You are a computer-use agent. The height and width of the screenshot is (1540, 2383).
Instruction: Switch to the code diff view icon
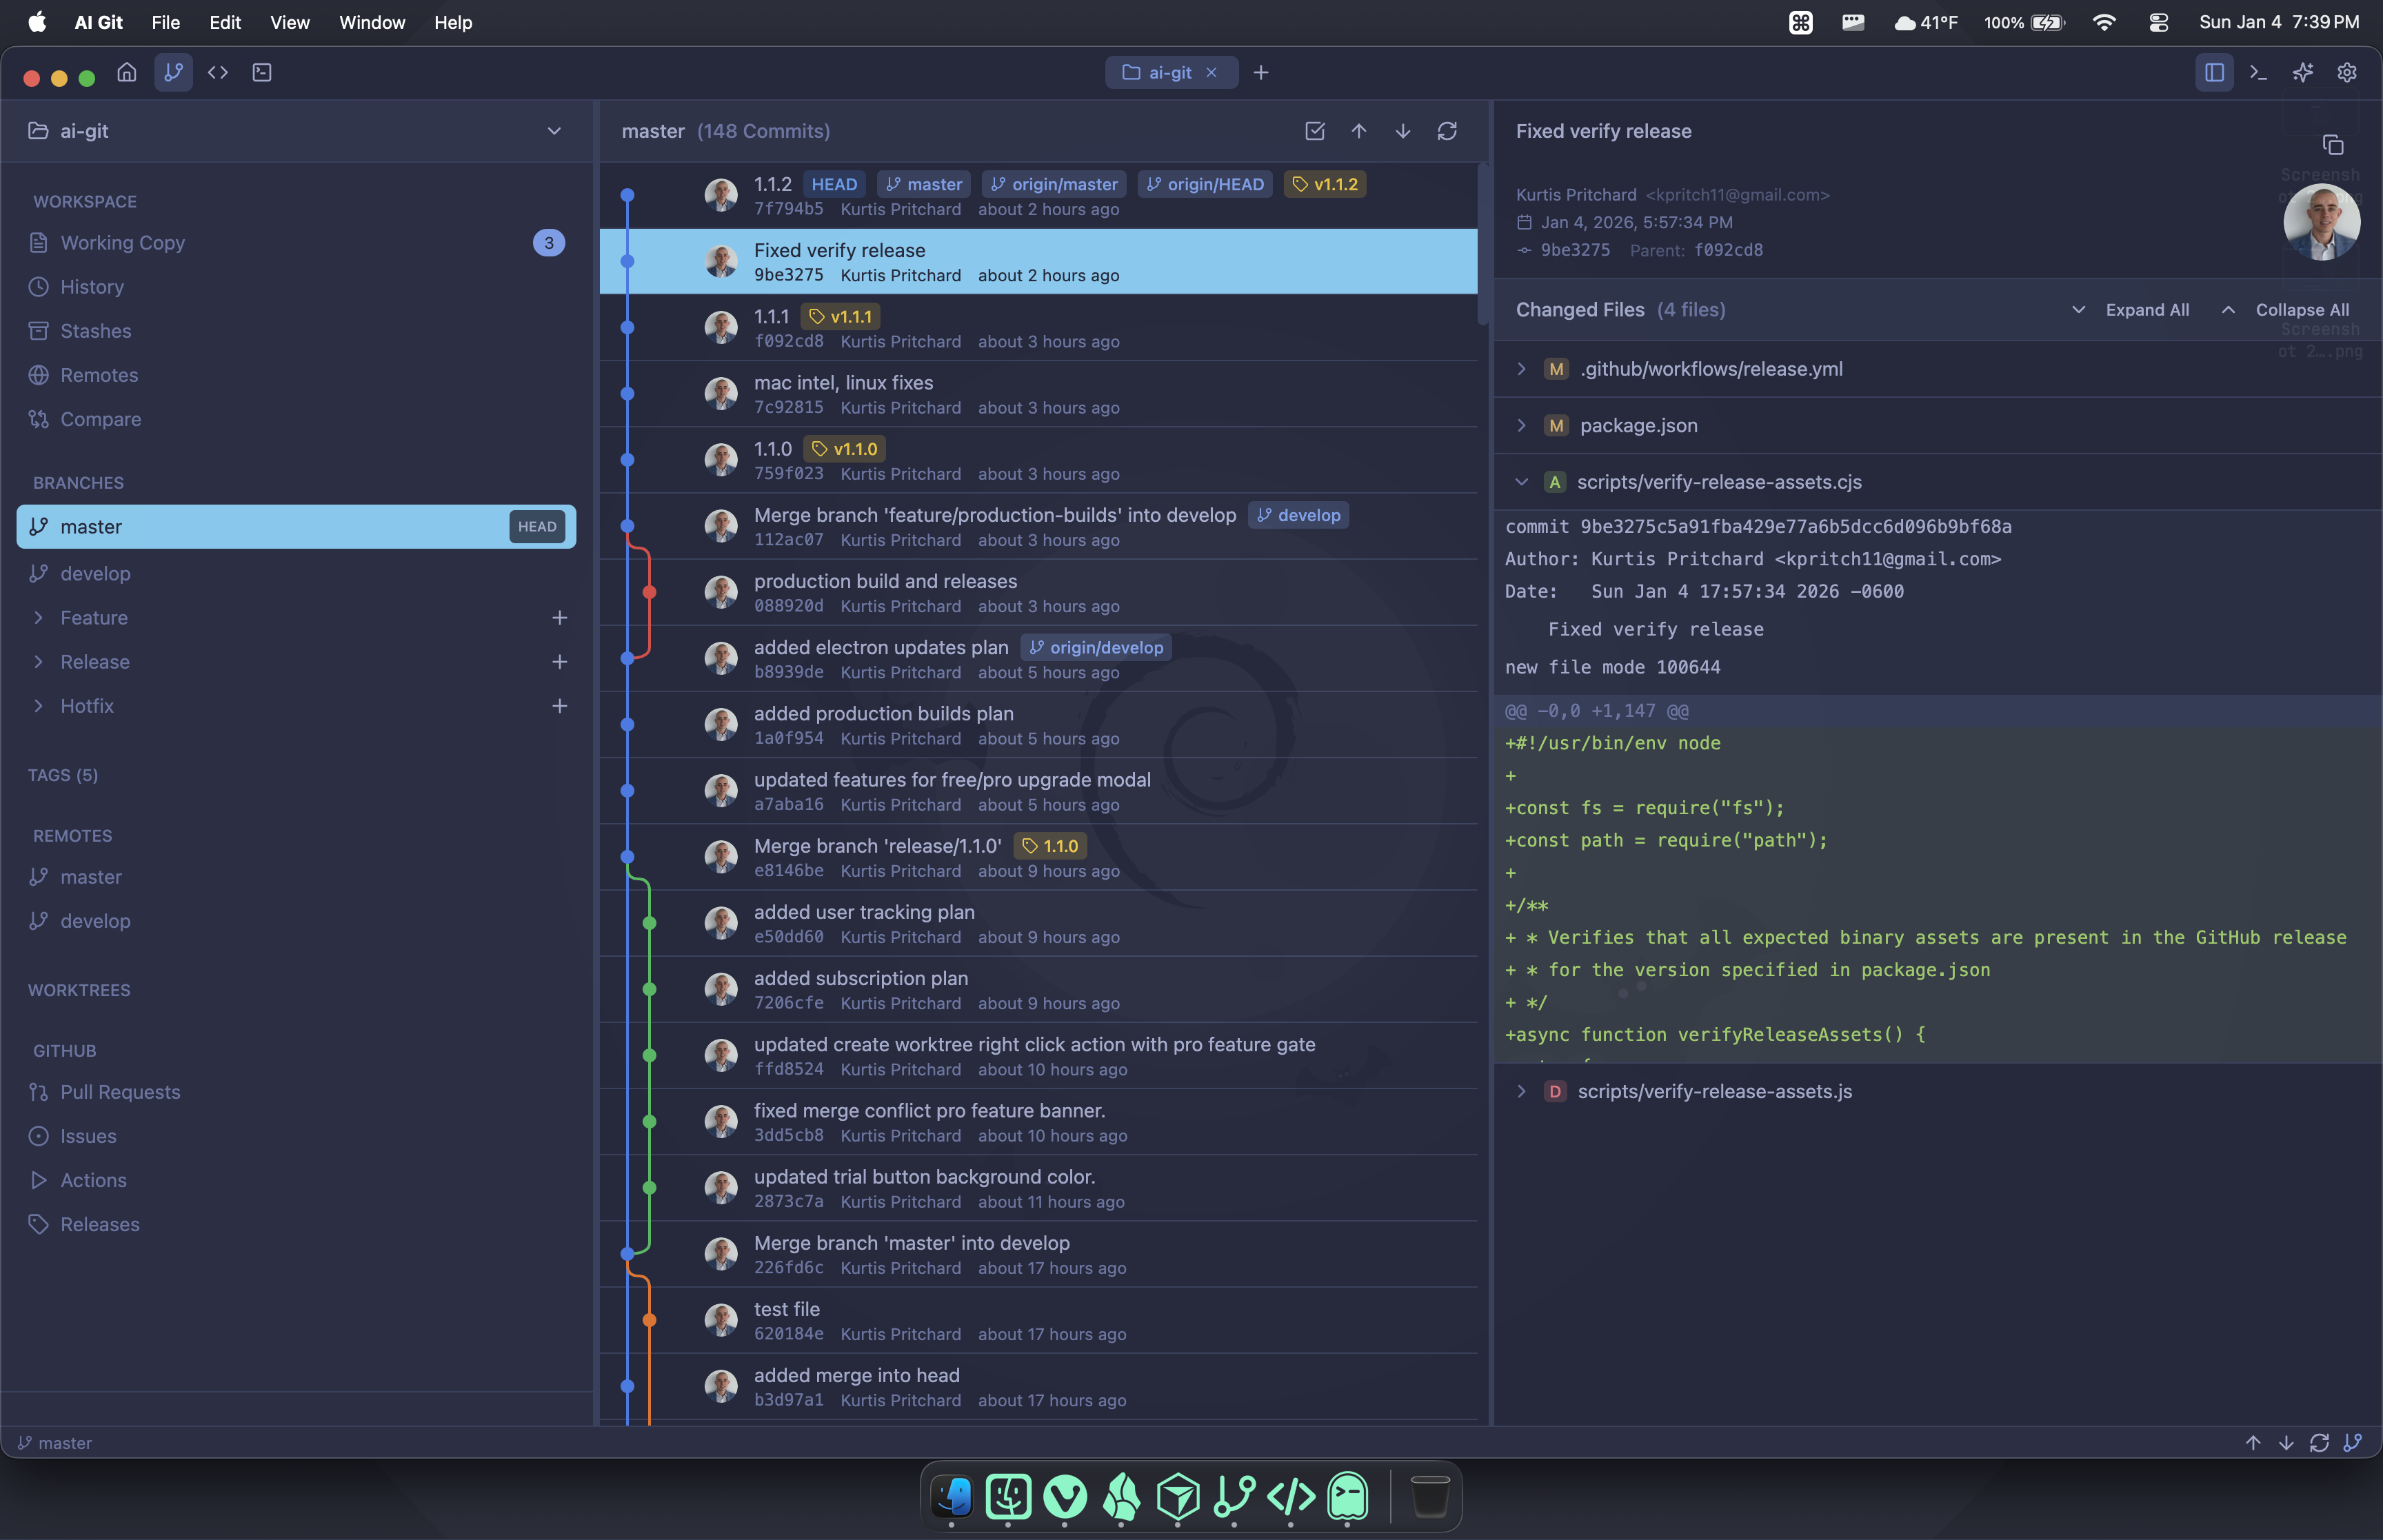click(x=219, y=72)
